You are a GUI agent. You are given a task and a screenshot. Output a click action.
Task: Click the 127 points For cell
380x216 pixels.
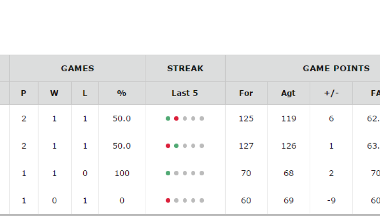(246, 146)
